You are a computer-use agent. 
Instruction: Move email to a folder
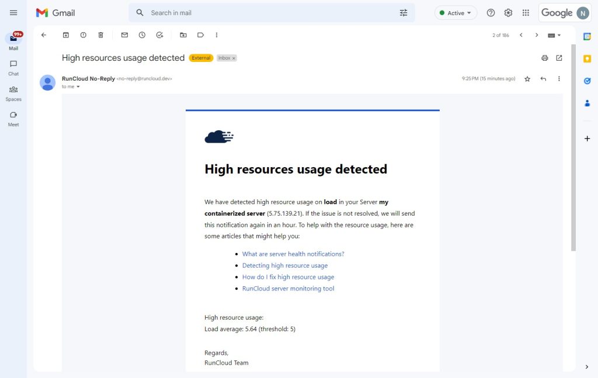tap(183, 35)
